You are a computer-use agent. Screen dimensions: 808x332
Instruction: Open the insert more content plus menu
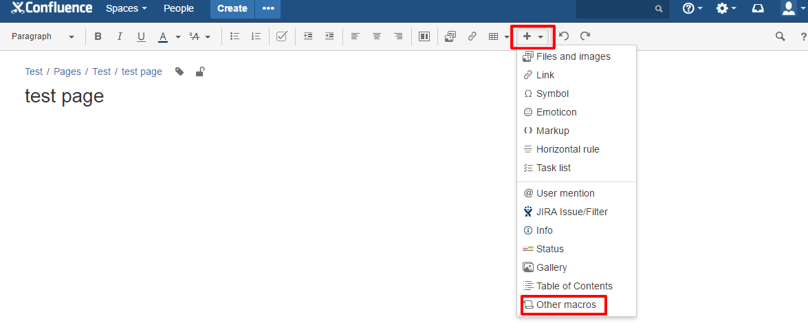[x=533, y=36]
